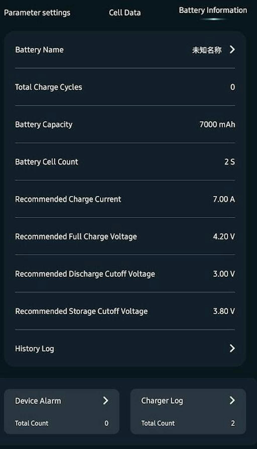Open Device Alarm chevron arrow
This screenshot has height=449, width=257.
click(x=106, y=401)
